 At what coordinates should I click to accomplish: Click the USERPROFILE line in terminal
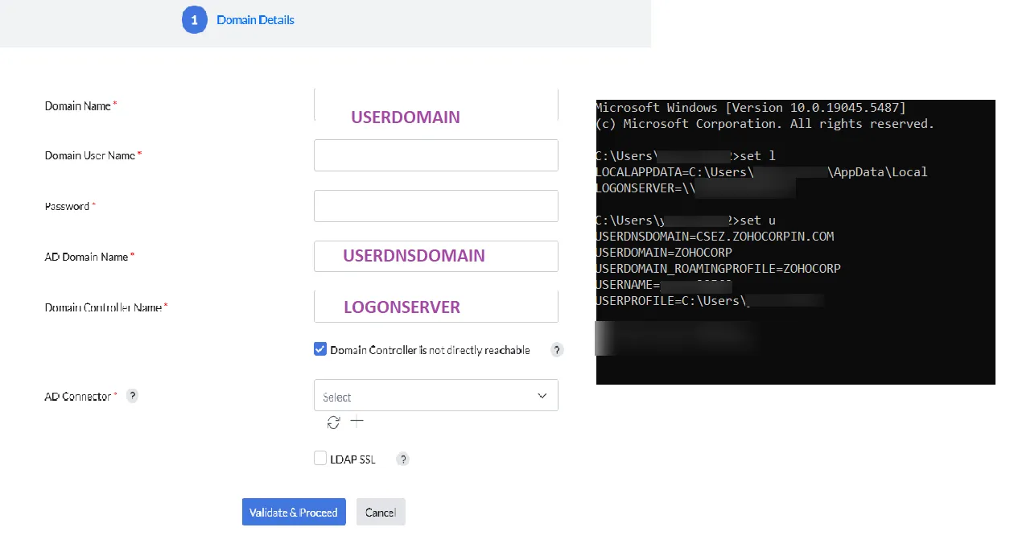[710, 301]
